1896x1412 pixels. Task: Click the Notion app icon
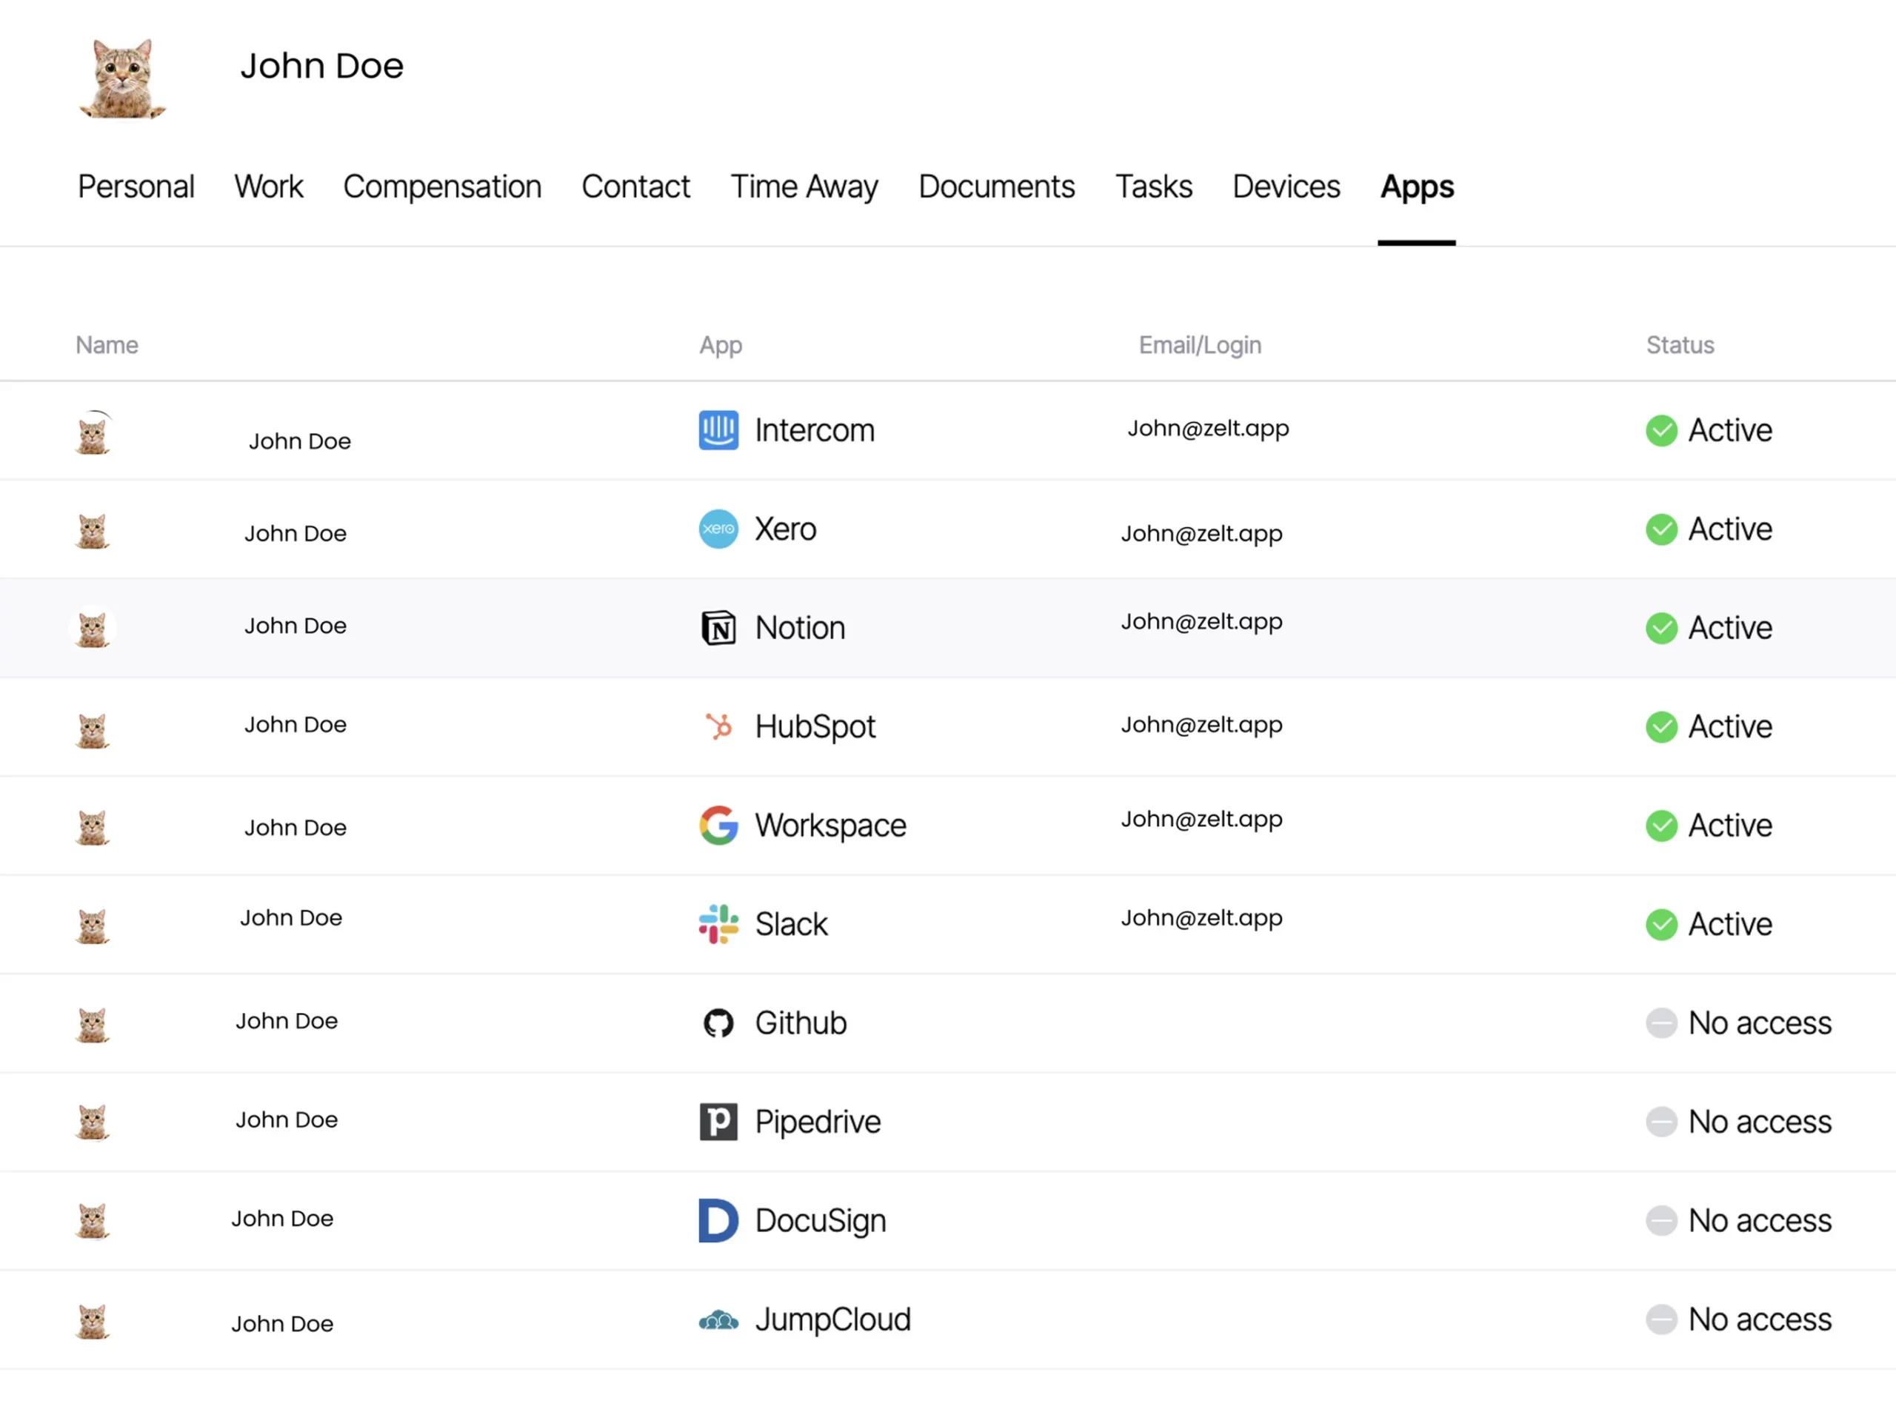[x=718, y=628]
